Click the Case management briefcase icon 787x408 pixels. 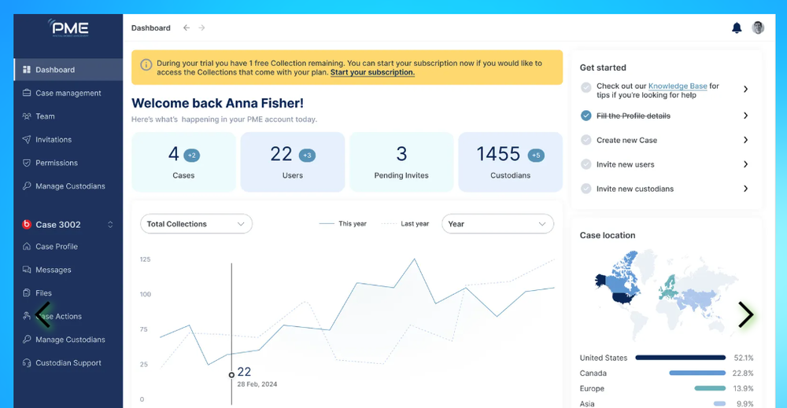pos(27,93)
